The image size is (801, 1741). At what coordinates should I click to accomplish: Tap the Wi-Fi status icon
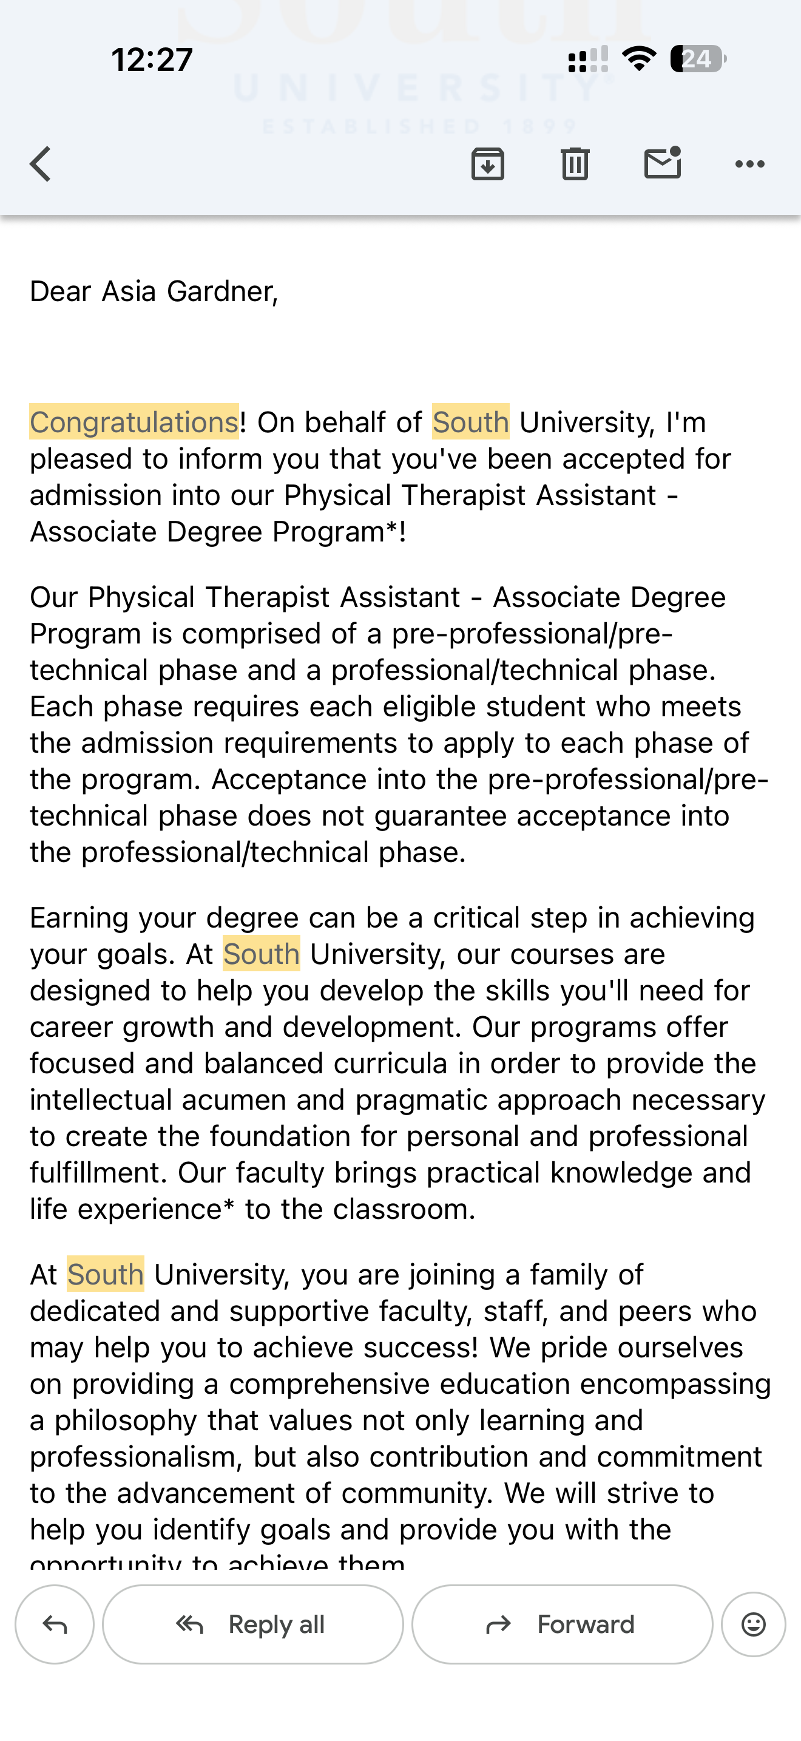[639, 59]
